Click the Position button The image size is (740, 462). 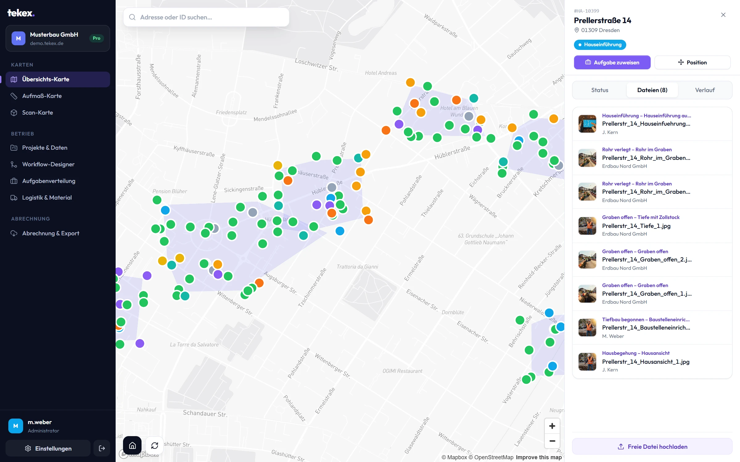(x=692, y=62)
